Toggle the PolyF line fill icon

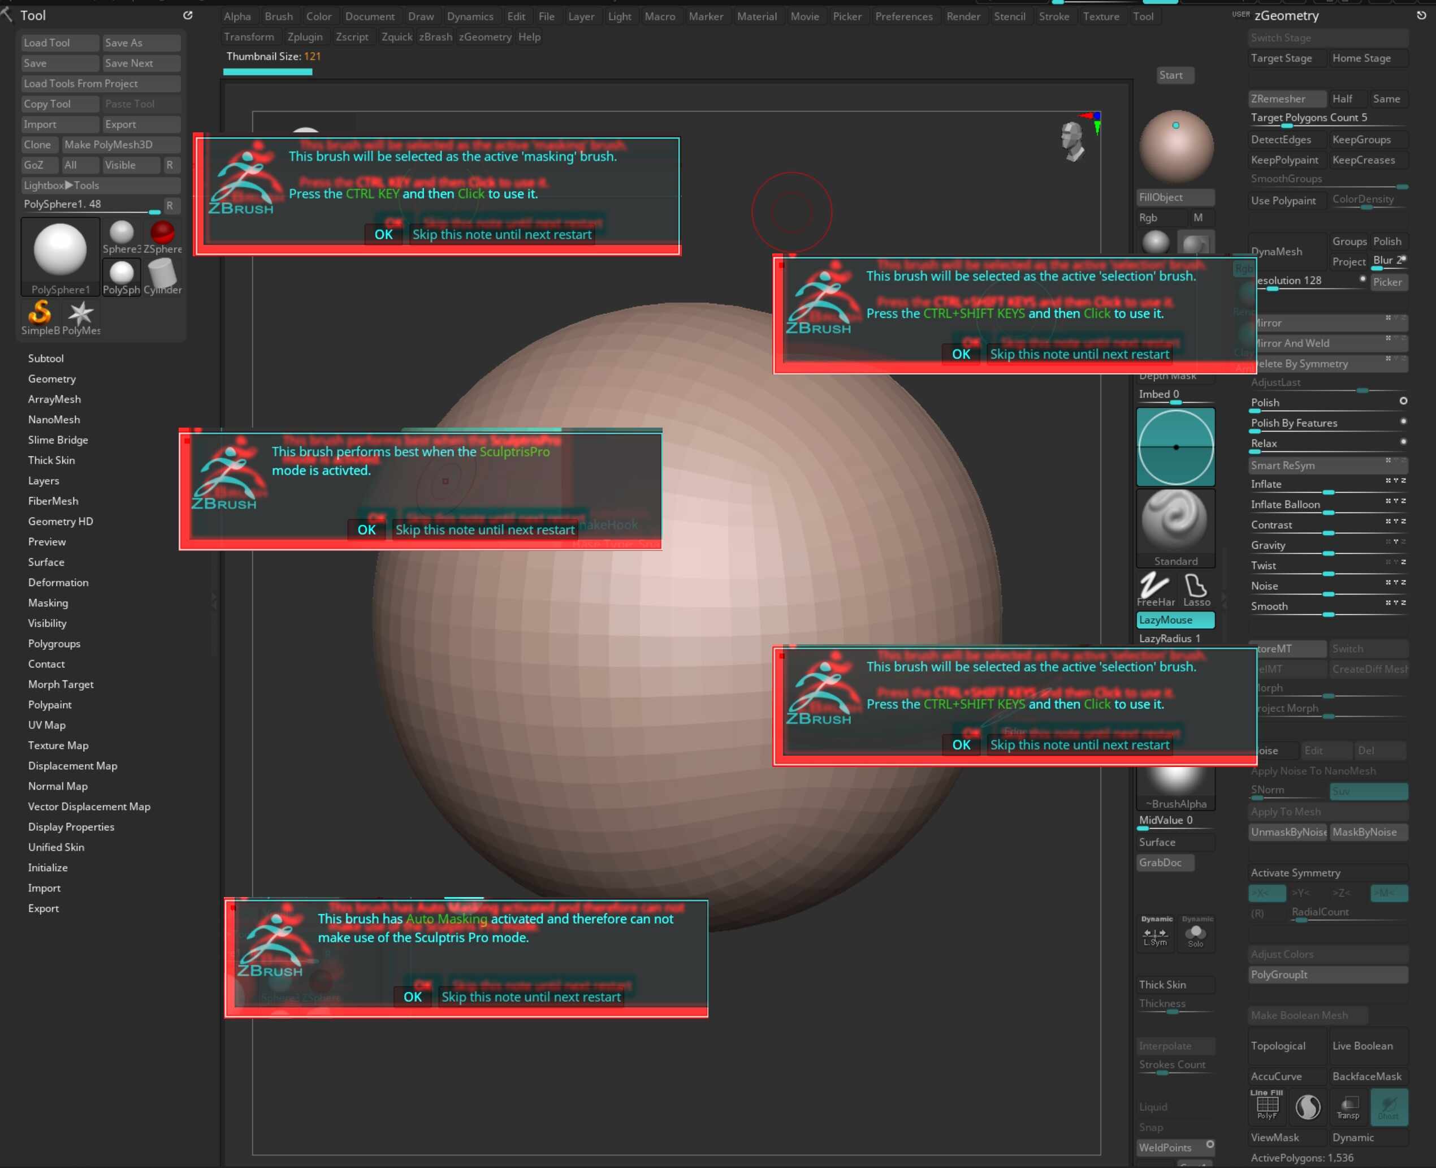pyautogui.click(x=1267, y=1107)
